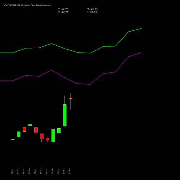Click the INDUSINDBK 950 CE Options chart title
Image resolution: width=180 pixels, height=180 pixels.
pos(27,5)
